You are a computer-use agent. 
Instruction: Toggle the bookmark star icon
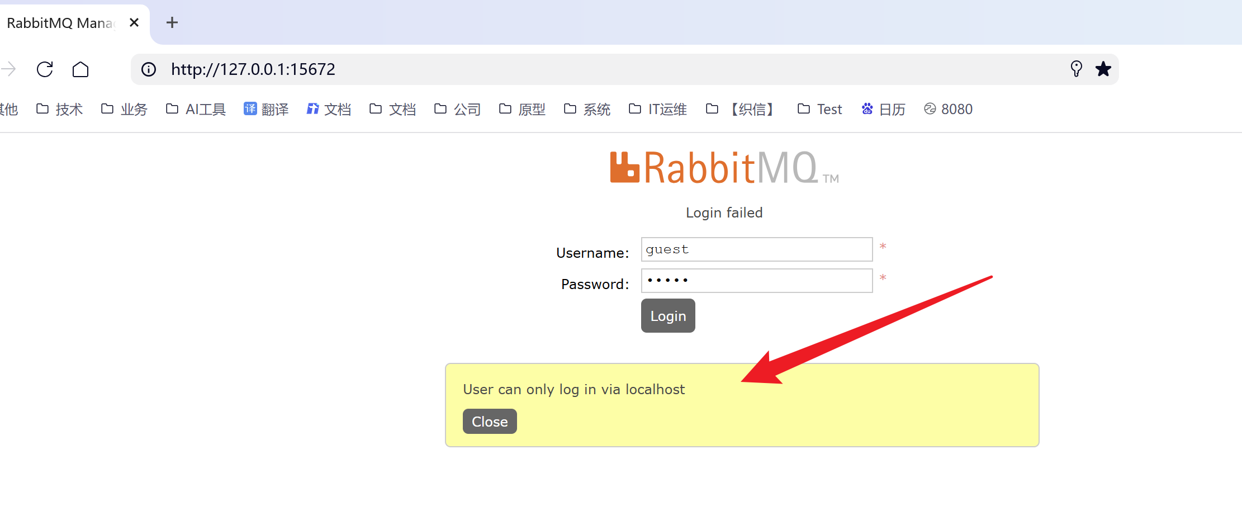pyautogui.click(x=1103, y=69)
